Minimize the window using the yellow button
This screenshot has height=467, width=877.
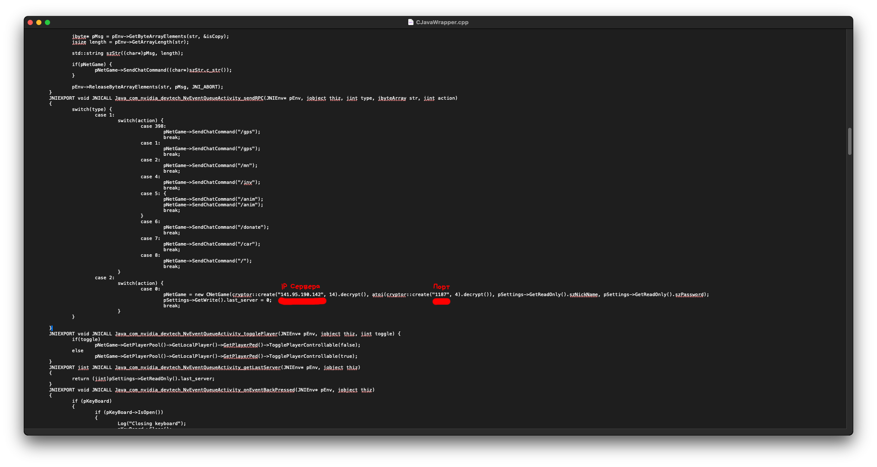[x=39, y=22]
